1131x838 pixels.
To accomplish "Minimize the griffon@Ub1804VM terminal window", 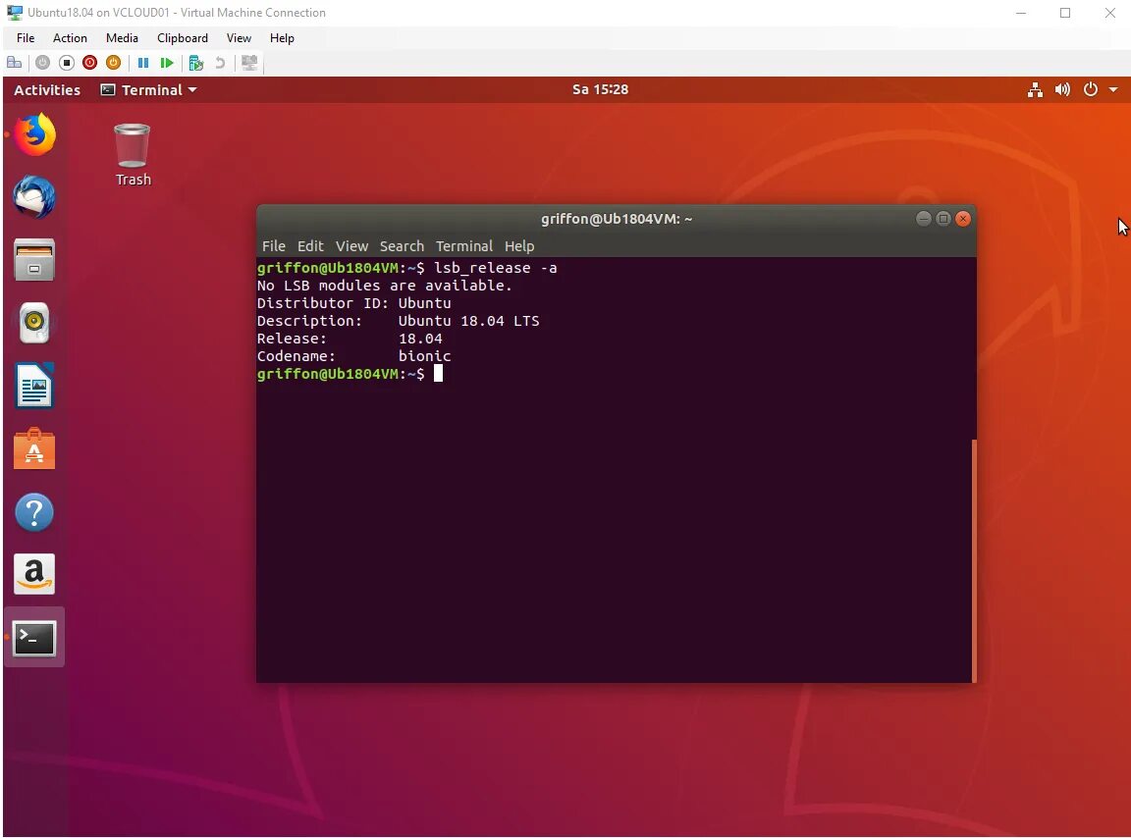I will 923,219.
